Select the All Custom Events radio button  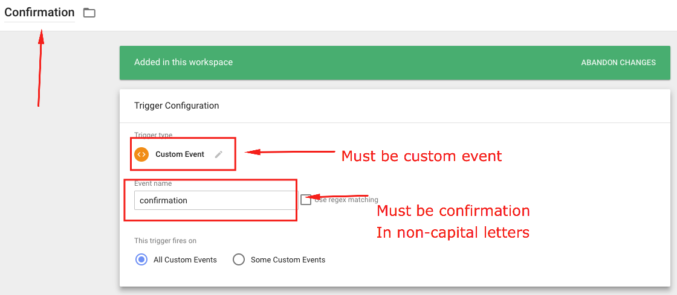141,259
